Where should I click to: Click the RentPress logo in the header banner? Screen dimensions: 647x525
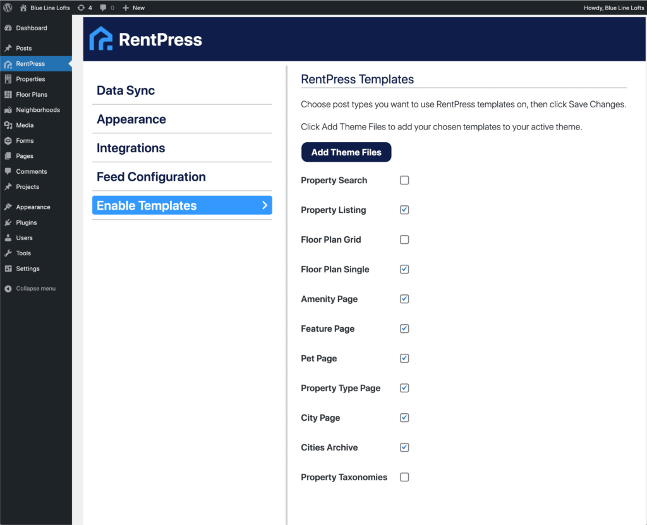[146, 39]
